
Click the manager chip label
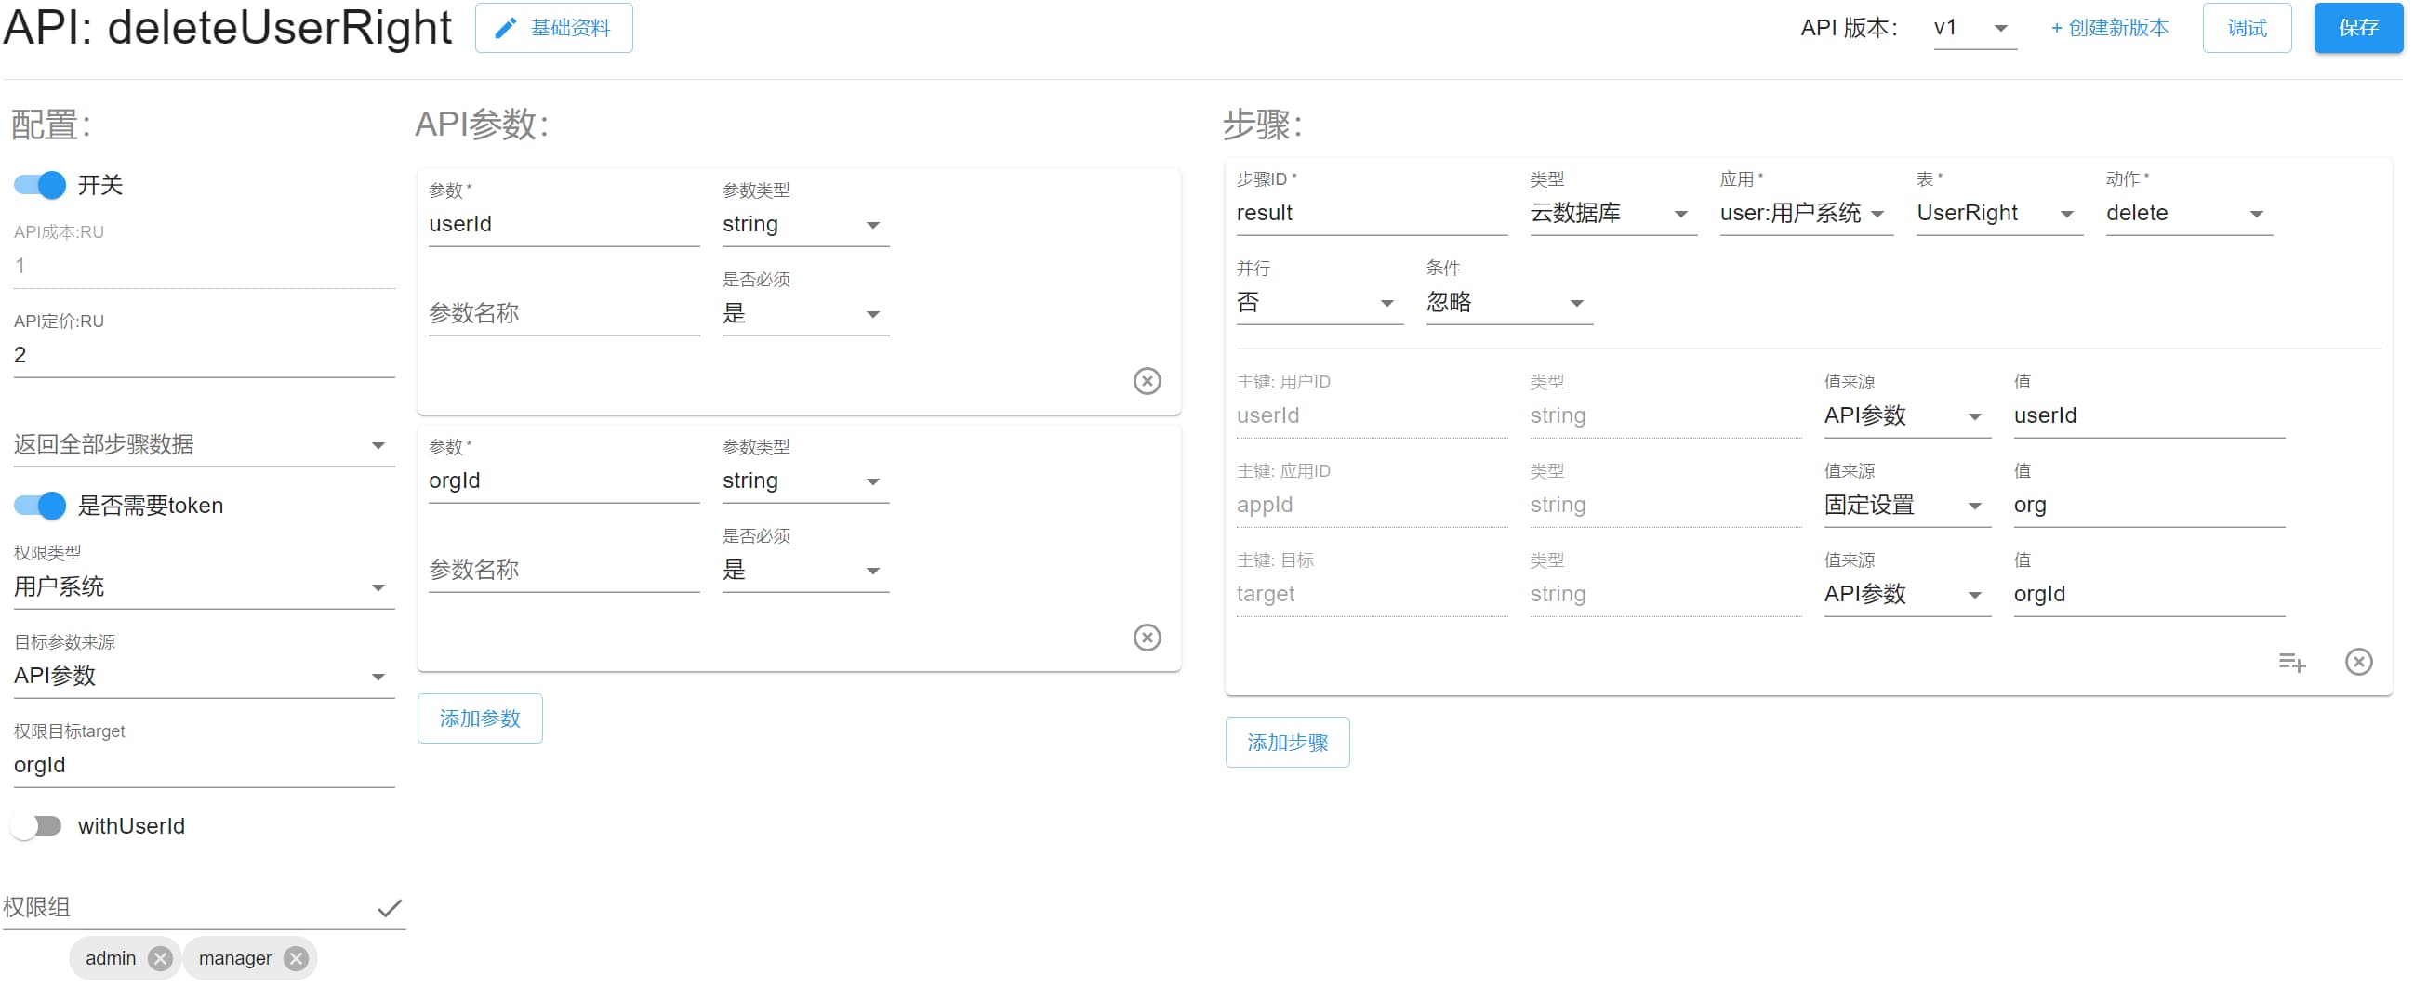(x=235, y=958)
